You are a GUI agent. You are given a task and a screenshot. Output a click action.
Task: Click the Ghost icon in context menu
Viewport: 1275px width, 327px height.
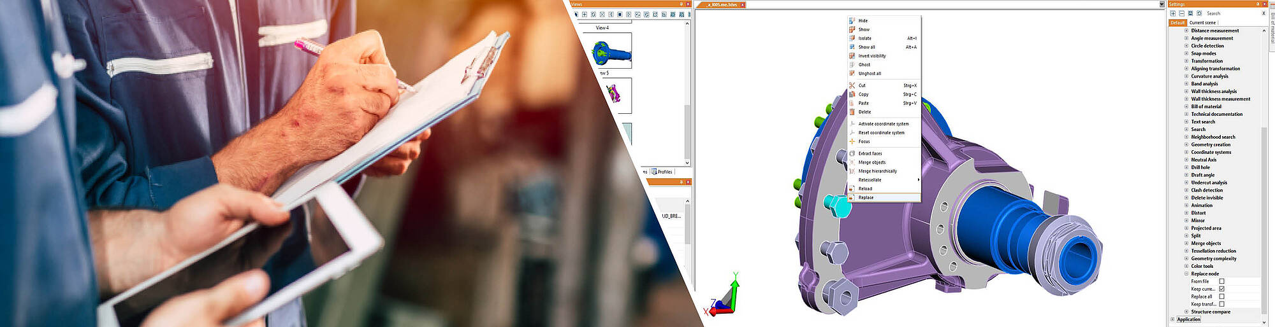click(852, 64)
